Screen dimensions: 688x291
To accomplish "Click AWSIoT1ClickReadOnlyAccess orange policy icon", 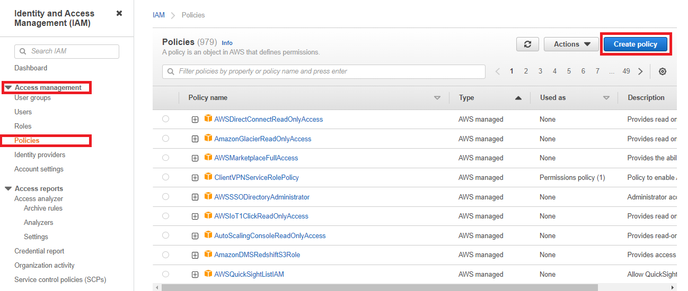I will [208, 215].
